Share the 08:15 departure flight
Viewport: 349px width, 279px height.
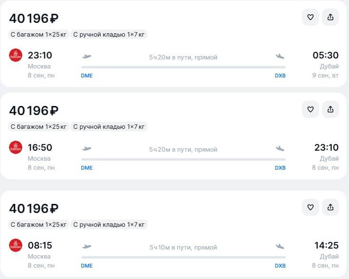tap(330, 207)
